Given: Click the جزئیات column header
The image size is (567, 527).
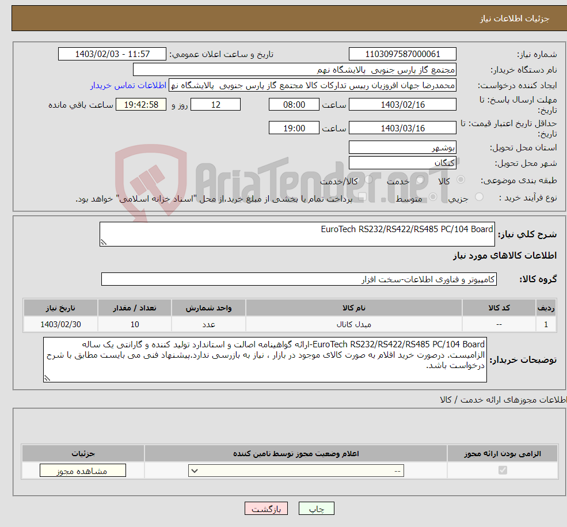Looking at the screenshot, I should [x=83, y=453].
